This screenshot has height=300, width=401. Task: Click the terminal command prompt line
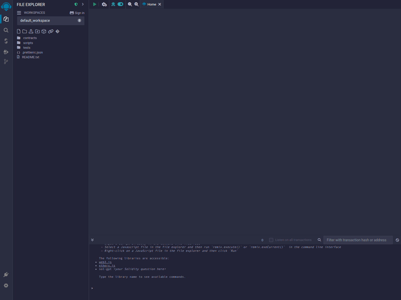click(x=245, y=288)
